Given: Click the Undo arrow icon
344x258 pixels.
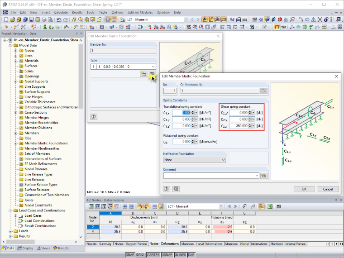Looking at the screenshot, I should 59,19.
